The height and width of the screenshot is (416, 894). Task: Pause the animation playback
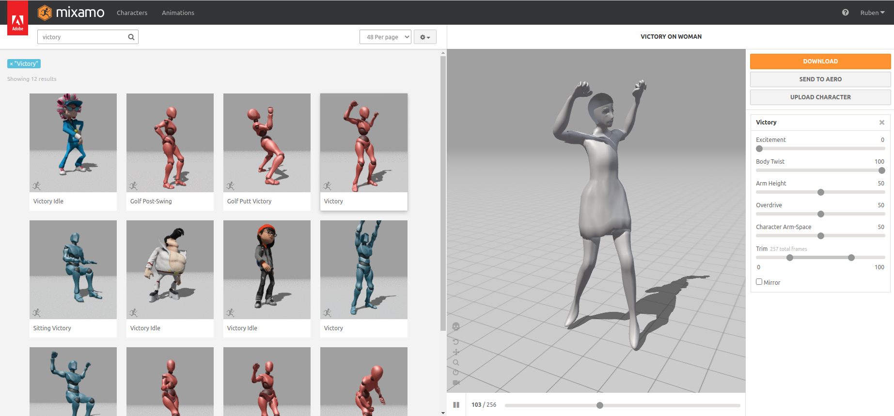point(456,405)
